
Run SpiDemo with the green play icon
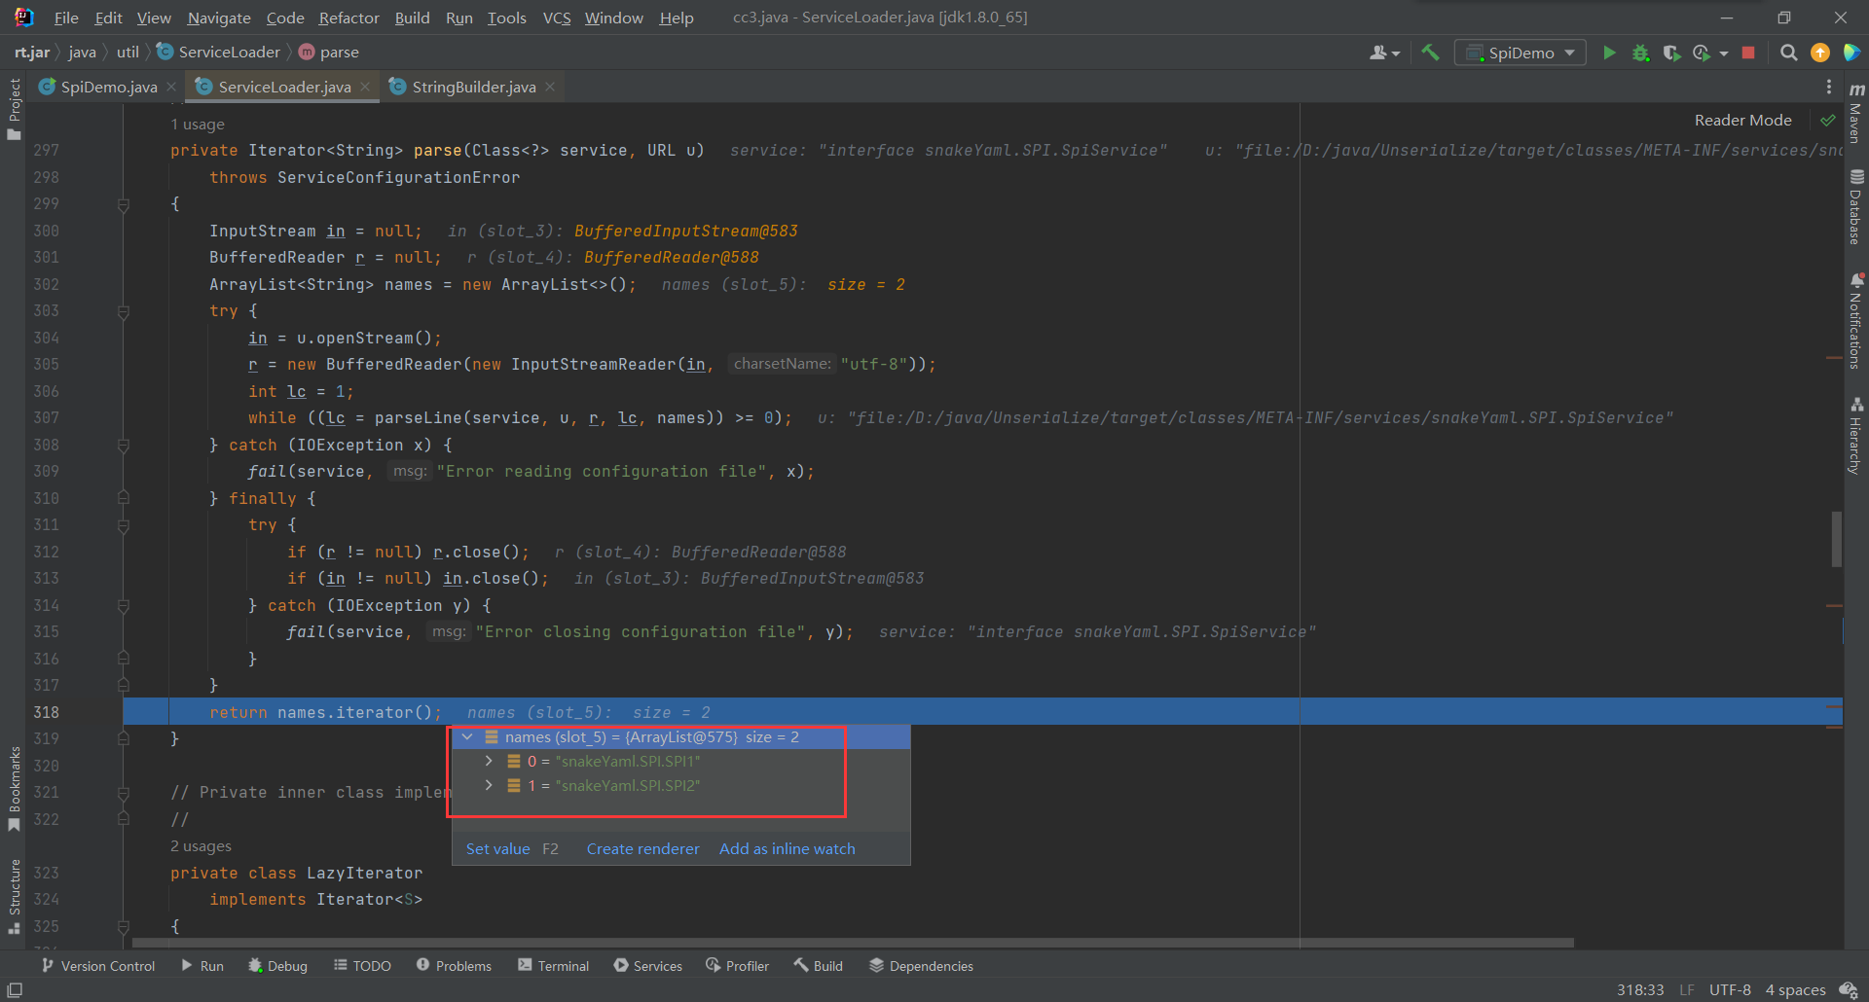click(1609, 53)
